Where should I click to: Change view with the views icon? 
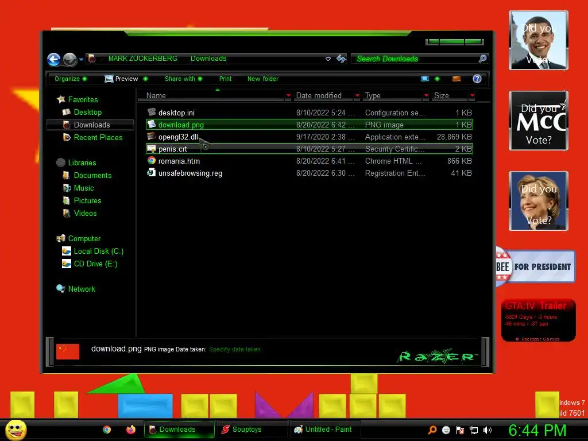point(425,79)
